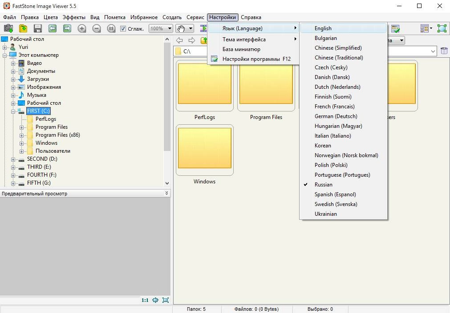Click the preview full screen icon
Screen dimensions: 450x313
point(166,300)
